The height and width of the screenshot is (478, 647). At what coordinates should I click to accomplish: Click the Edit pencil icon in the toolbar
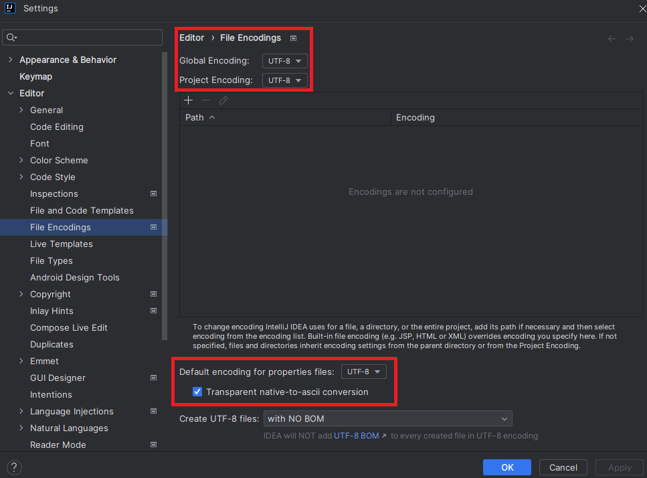coord(223,100)
